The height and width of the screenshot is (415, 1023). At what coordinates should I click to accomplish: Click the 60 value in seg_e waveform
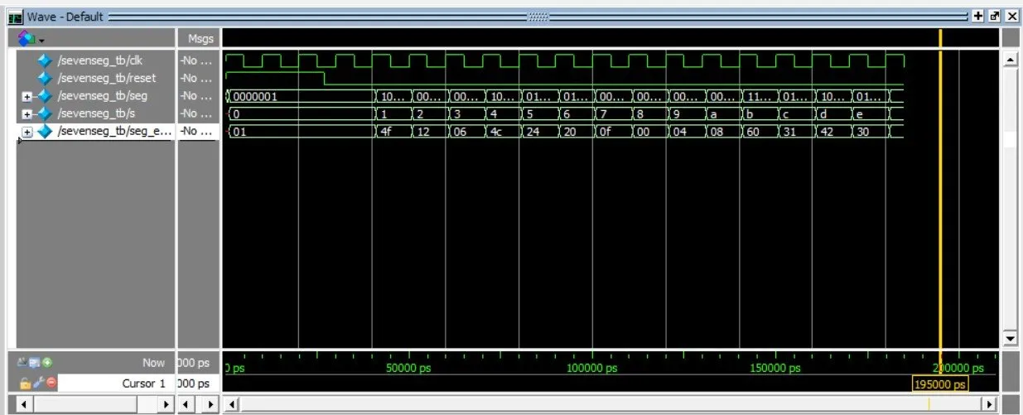point(752,132)
